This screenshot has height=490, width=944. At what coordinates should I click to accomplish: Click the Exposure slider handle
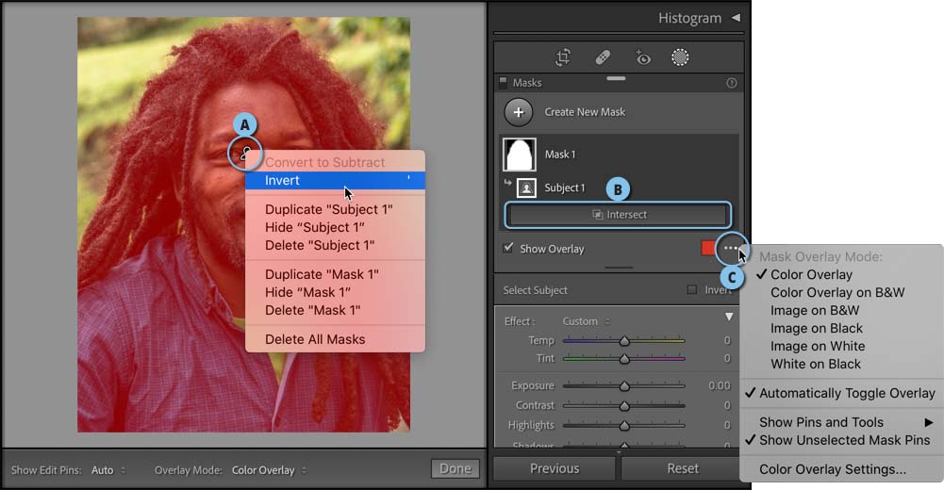point(624,386)
